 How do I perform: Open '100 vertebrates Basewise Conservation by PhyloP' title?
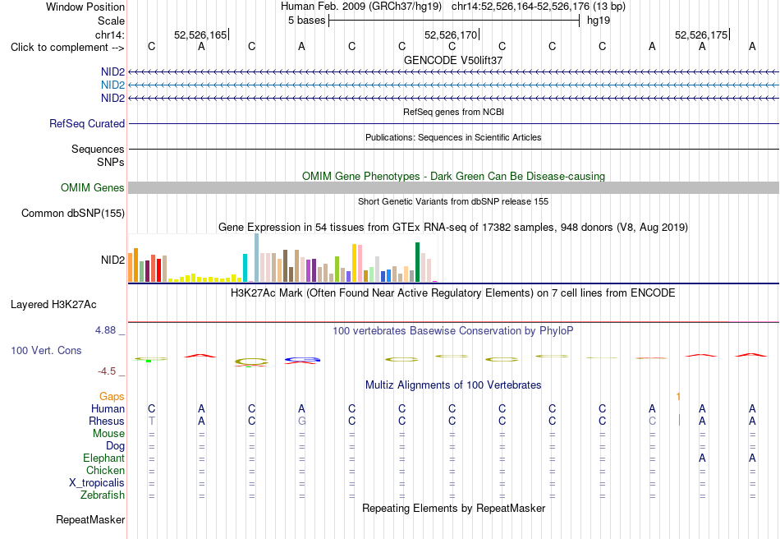pyautogui.click(x=453, y=330)
